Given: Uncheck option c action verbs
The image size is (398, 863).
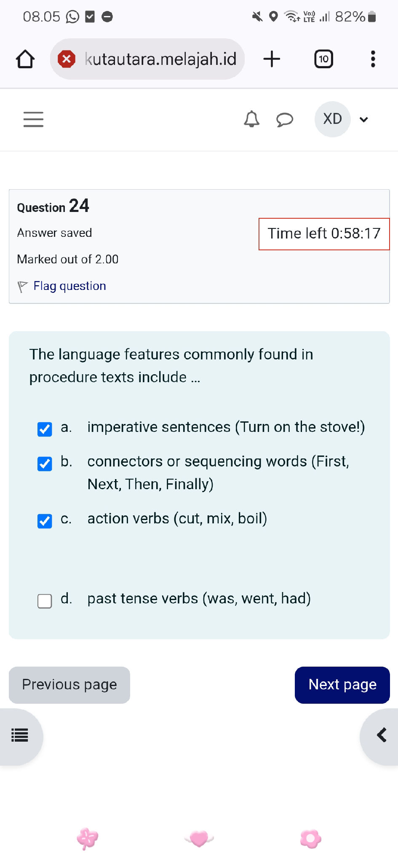Looking at the screenshot, I should [45, 521].
